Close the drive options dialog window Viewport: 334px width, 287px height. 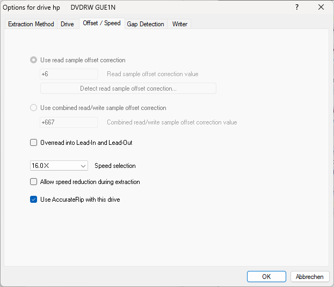(321, 8)
